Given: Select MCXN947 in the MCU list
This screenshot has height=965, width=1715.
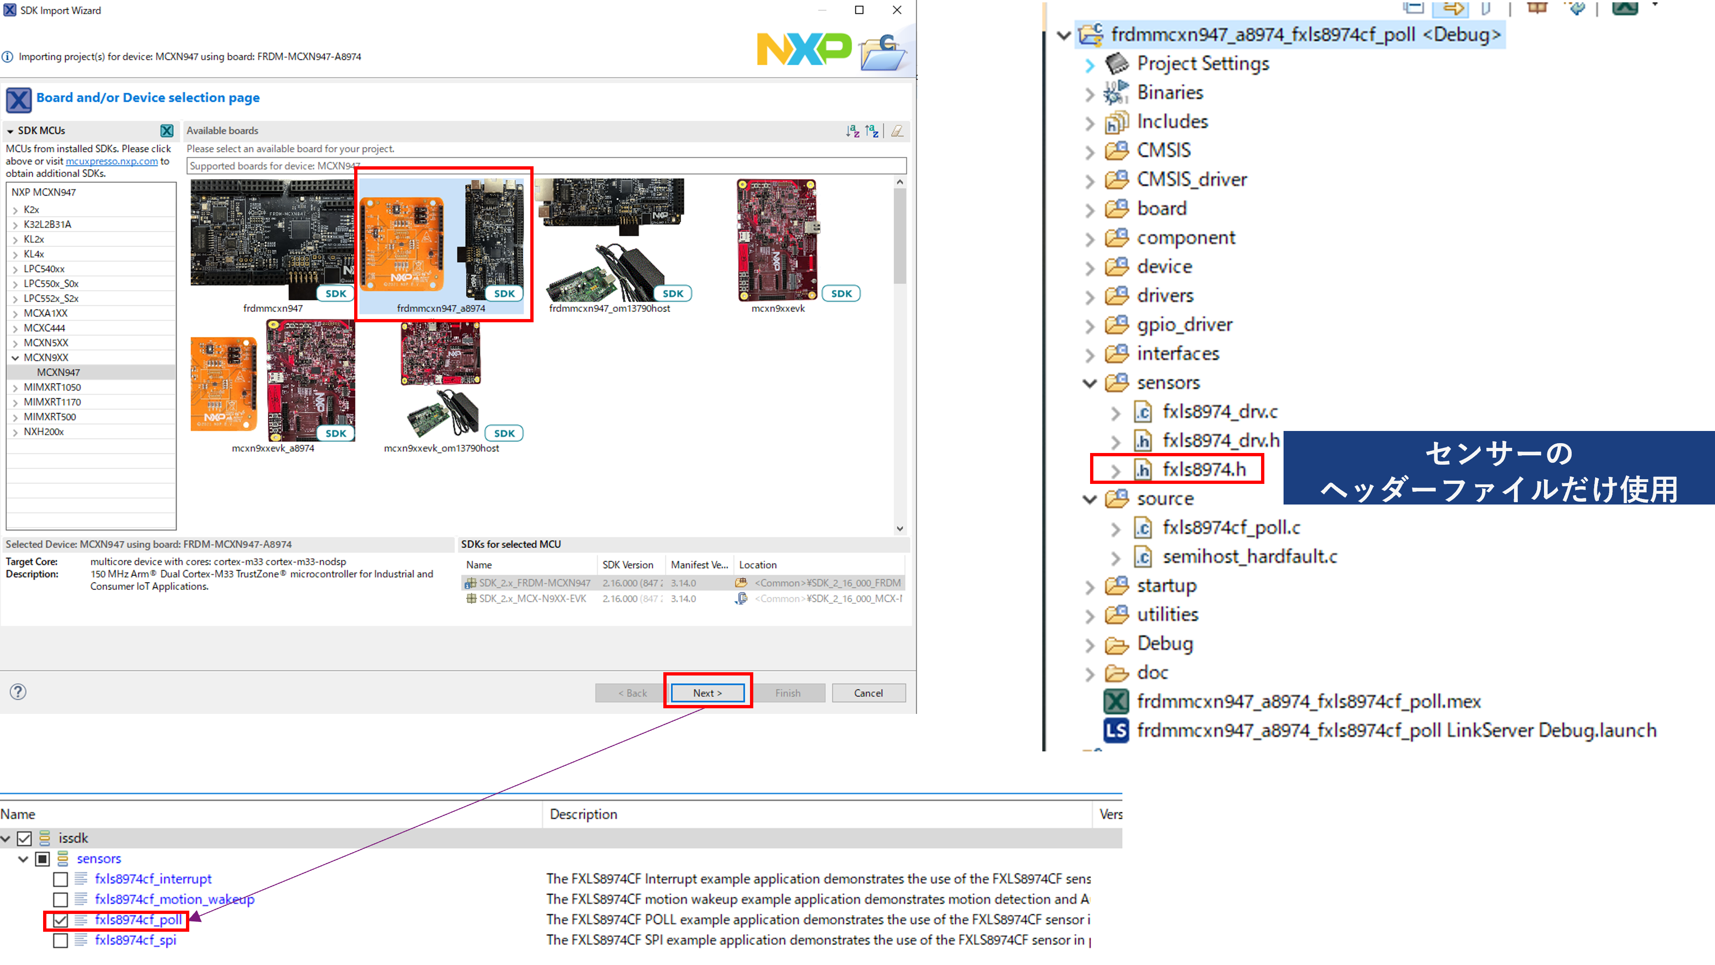Looking at the screenshot, I should pyautogui.click(x=59, y=372).
